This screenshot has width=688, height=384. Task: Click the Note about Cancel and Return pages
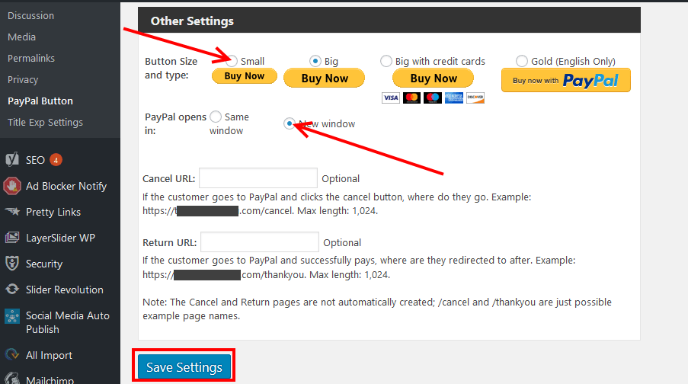click(x=377, y=309)
